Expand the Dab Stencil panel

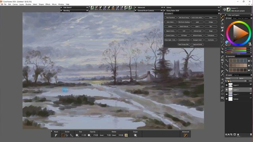(x=61, y=7)
